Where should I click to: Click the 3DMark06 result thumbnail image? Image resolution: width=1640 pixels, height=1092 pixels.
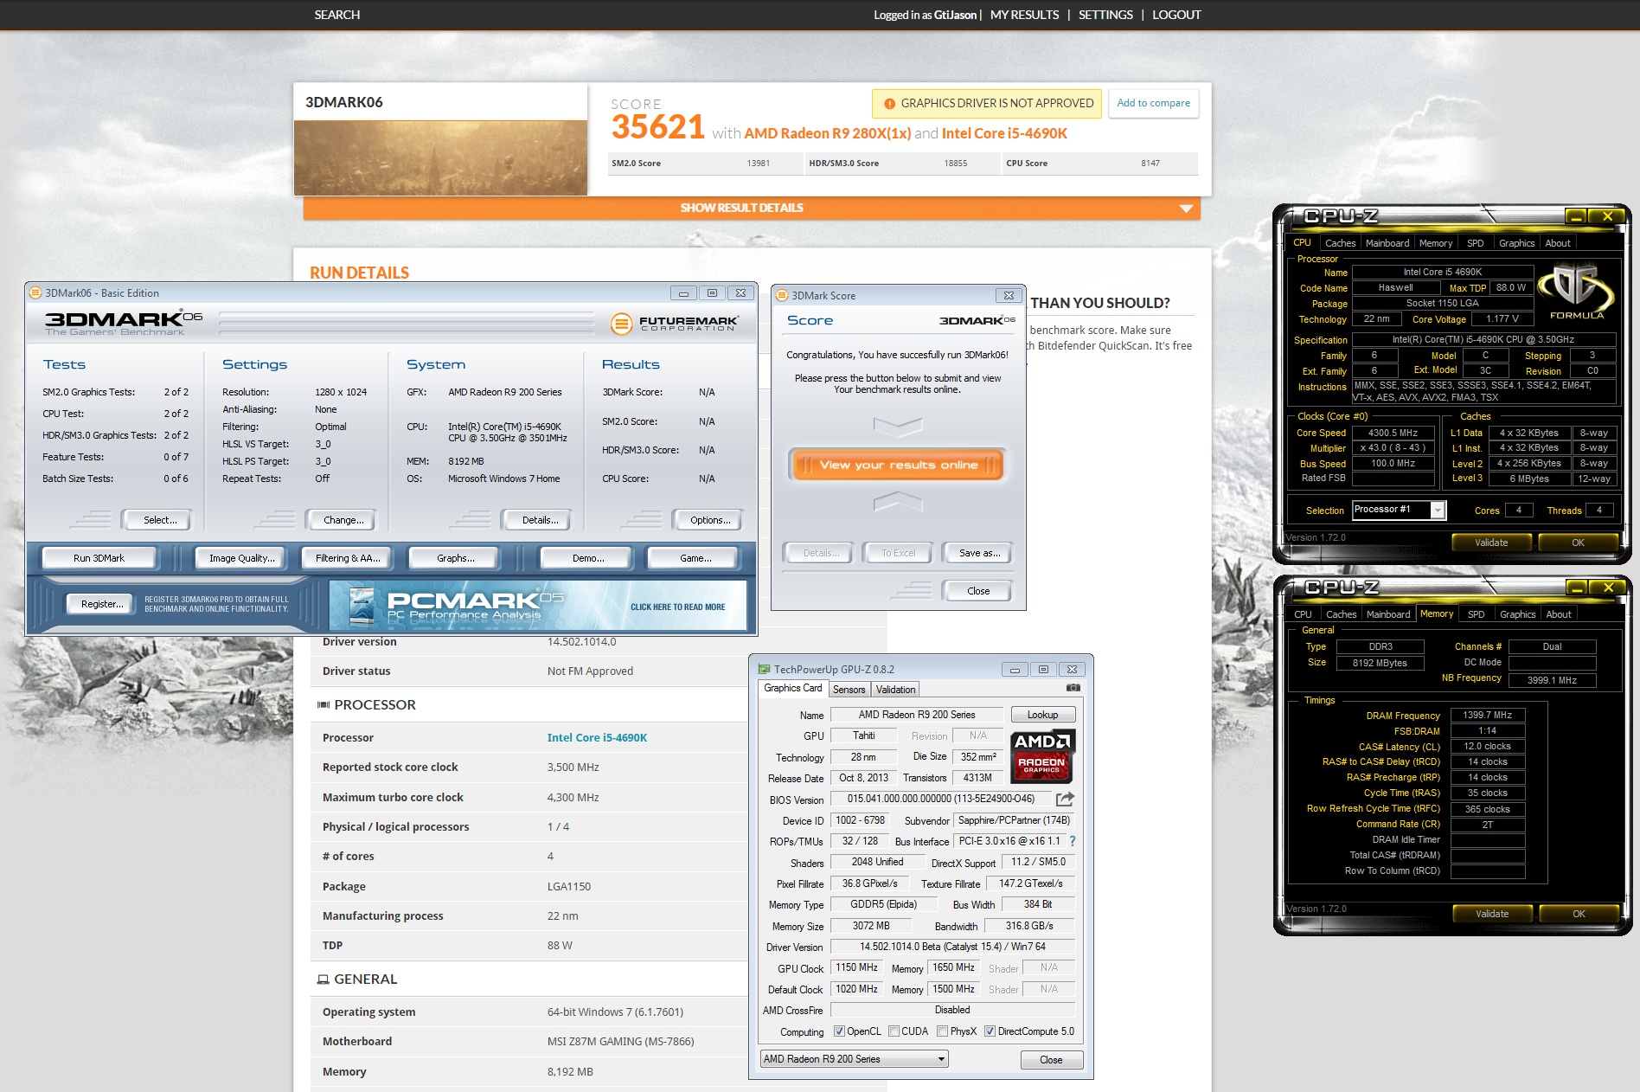click(440, 157)
